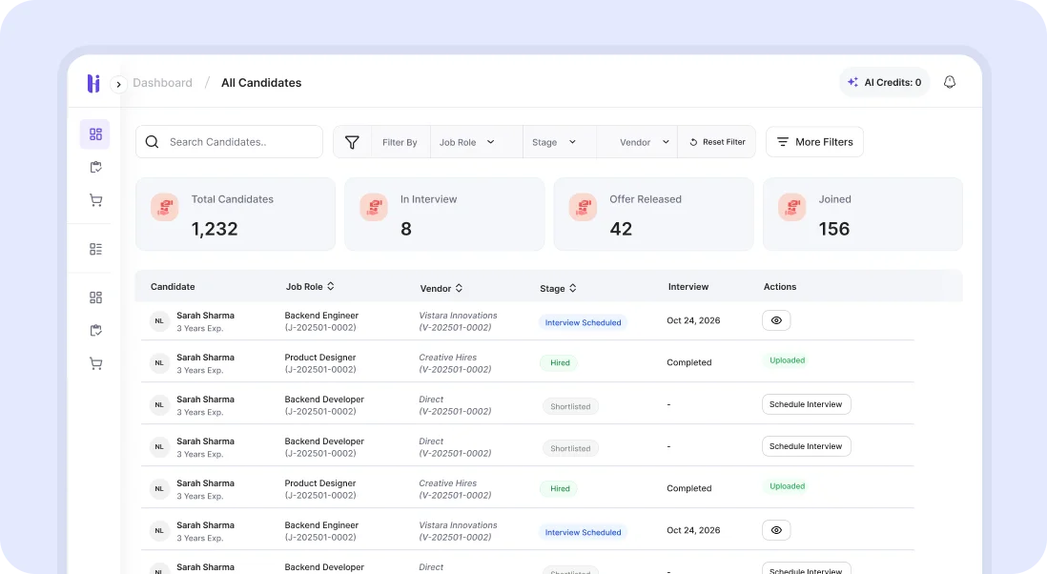Click the search magnifier in the search bar
Image resolution: width=1047 pixels, height=574 pixels.
(152, 141)
